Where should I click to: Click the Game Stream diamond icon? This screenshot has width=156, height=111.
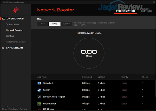pyautogui.click(x=3, y=48)
